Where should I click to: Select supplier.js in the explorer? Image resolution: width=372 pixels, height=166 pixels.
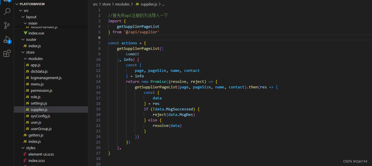(x=51, y=110)
